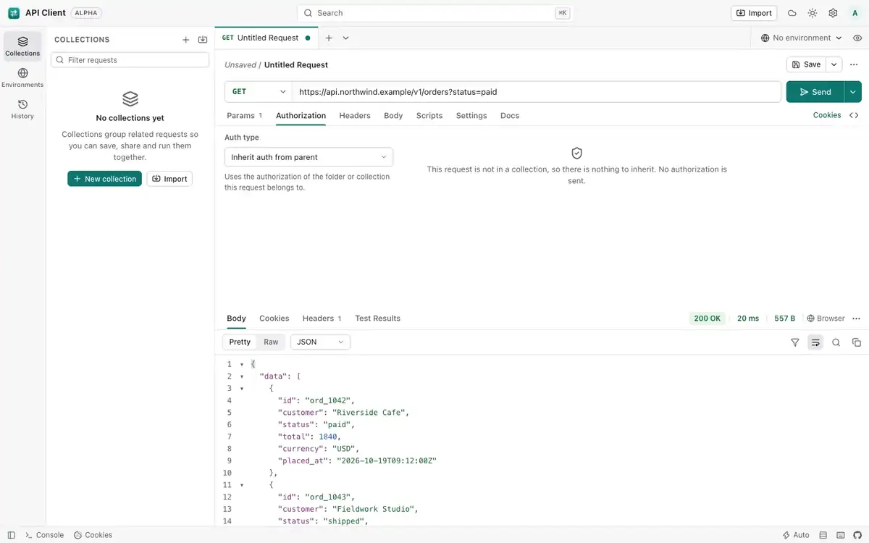Click the cloud sync icon

[x=792, y=13]
